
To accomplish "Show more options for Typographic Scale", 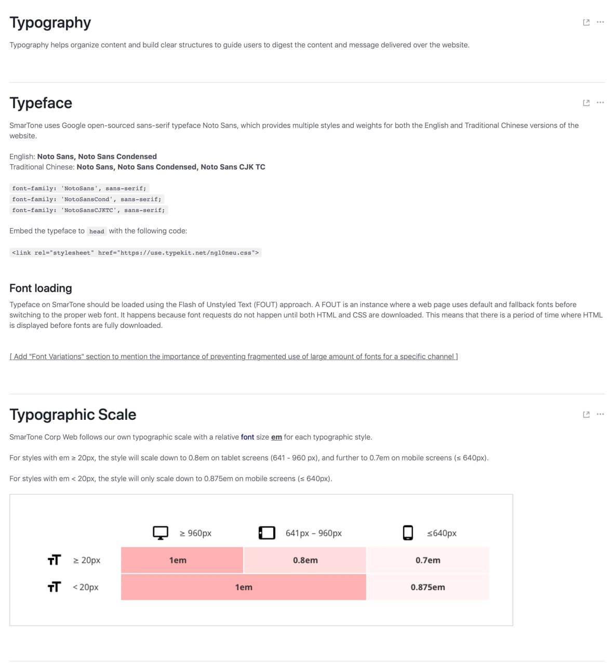I will [600, 415].
